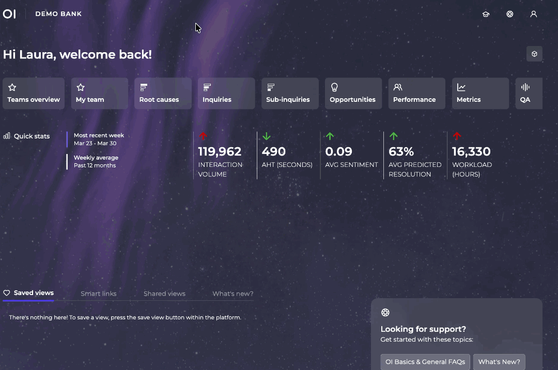Open the graduation cap learning icon
The height and width of the screenshot is (370, 558).
click(x=486, y=14)
